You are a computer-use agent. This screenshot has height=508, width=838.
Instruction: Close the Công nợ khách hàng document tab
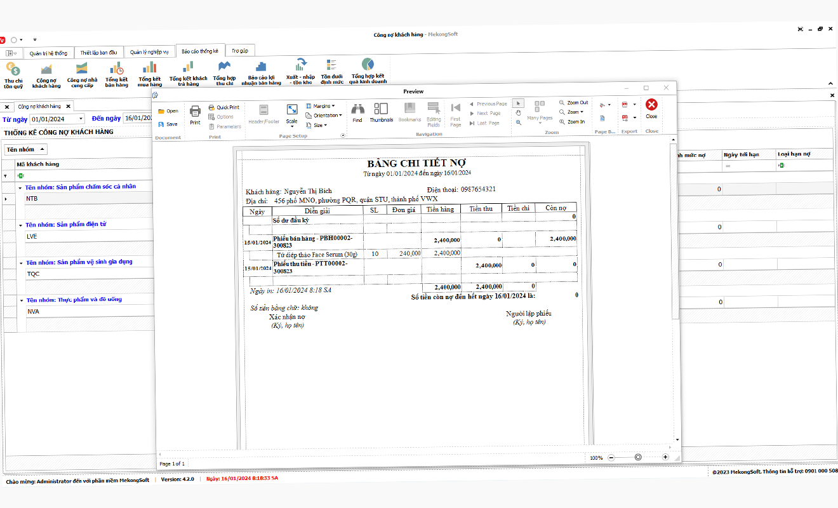(68, 106)
